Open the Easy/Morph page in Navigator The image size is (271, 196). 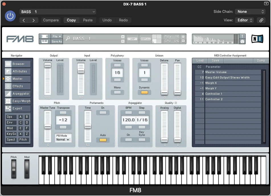18,101
